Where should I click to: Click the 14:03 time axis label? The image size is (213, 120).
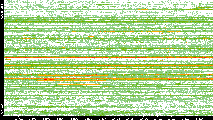pyautogui.click(x=46, y=119)
